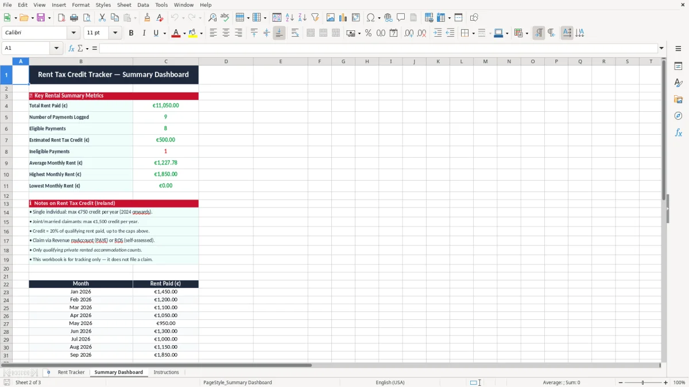Toggle left-to-right text direction
Image resolution: width=689 pixels, height=387 pixels.
(539, 33)
